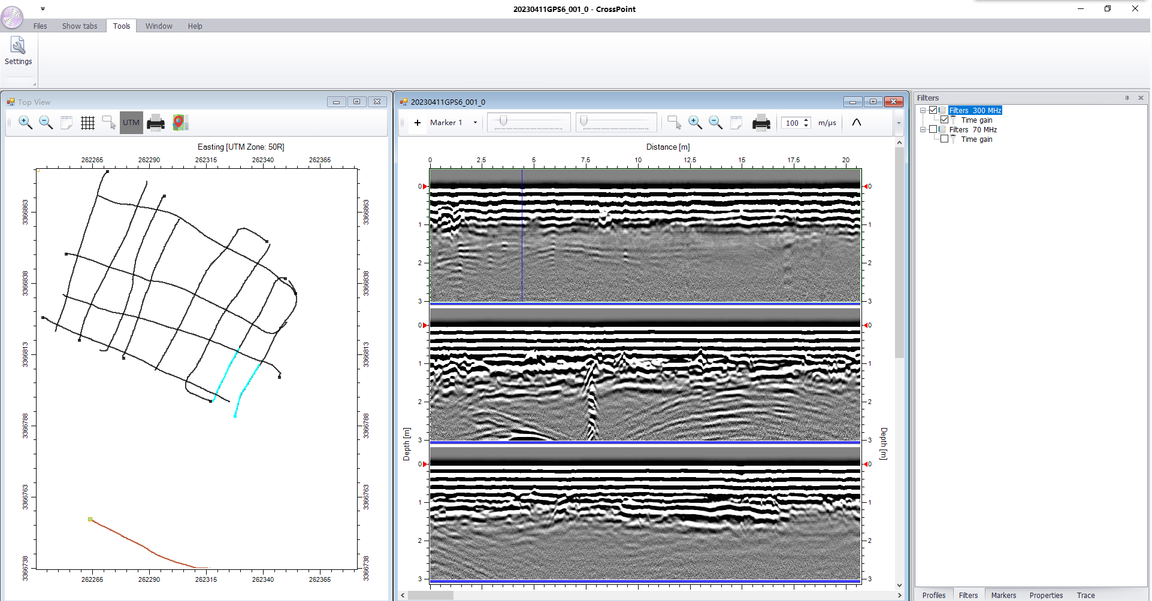Toggle UTM coordinates button in Top View
This screenshot has height=601, width=1152.
[x=131, y=123]
